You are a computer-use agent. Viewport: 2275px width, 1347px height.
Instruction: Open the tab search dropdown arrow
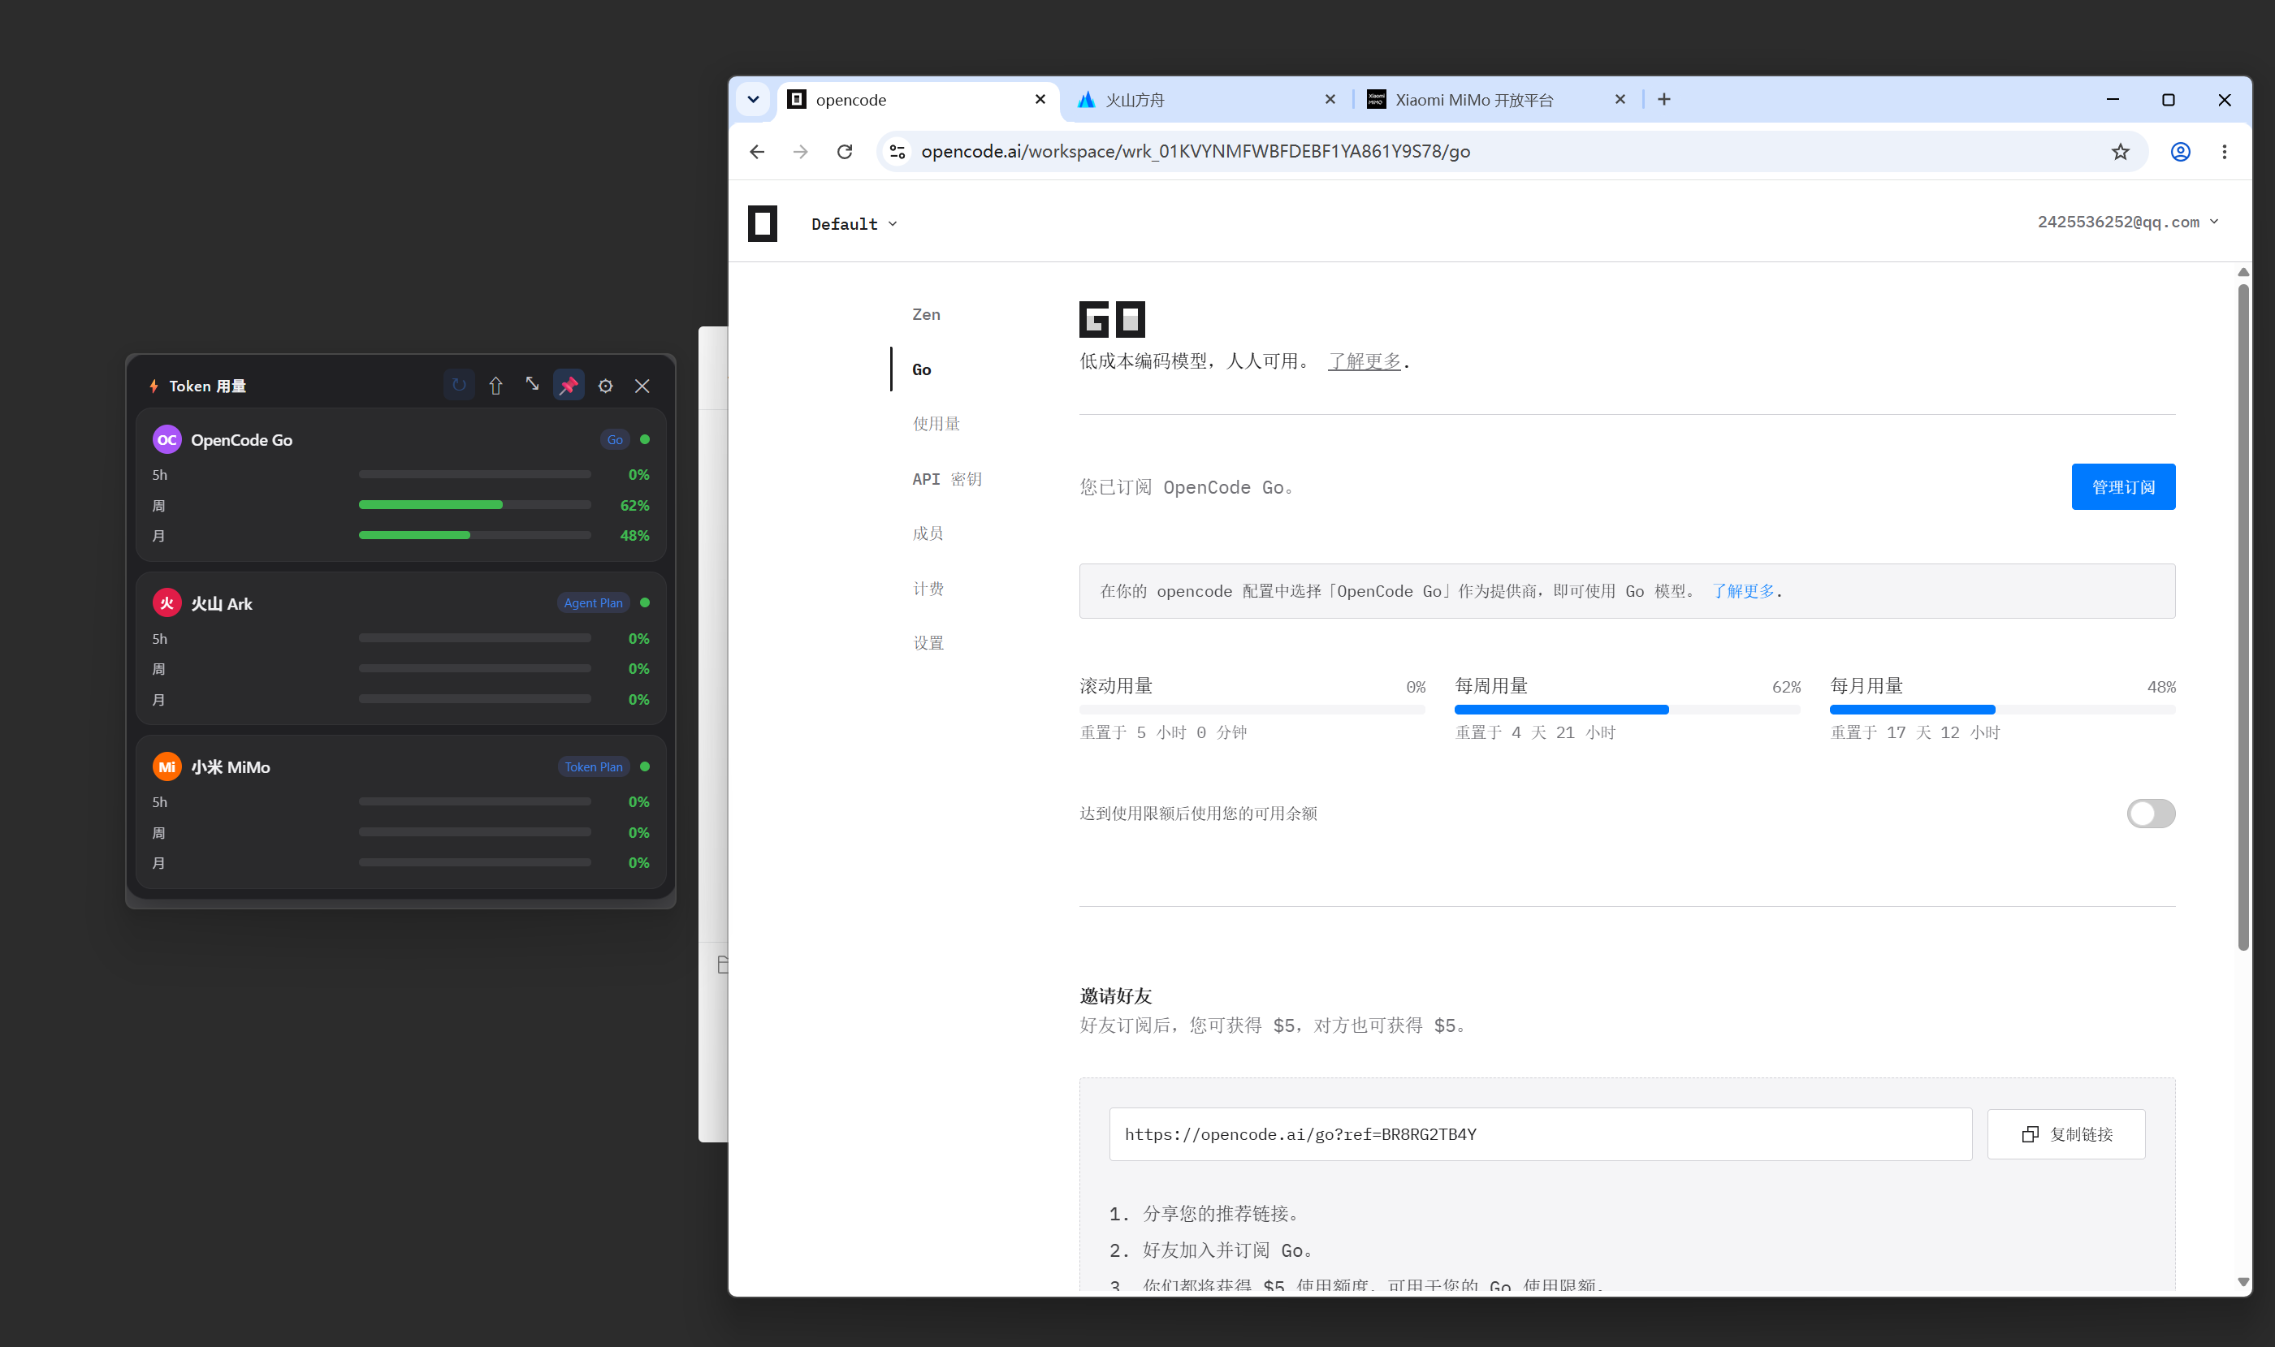click(753, 100)
